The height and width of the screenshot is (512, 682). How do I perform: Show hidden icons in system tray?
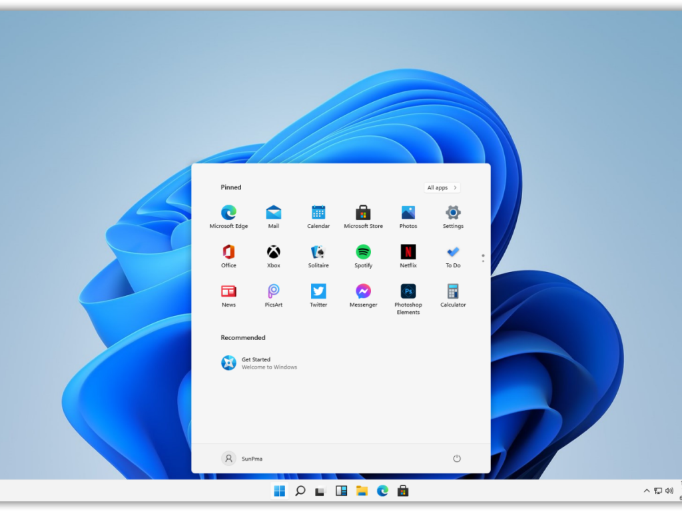pyautogui.click(x=646, y=491)
